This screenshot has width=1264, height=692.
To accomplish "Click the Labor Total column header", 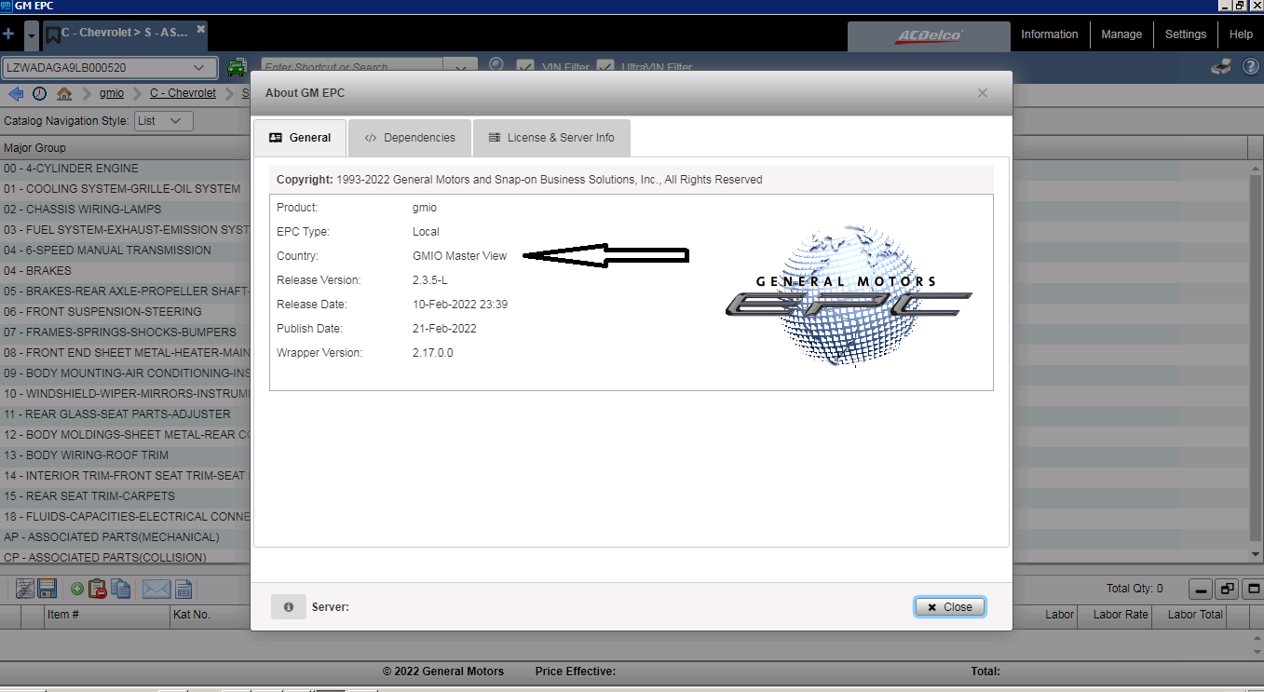I will tap(1195, 615).
